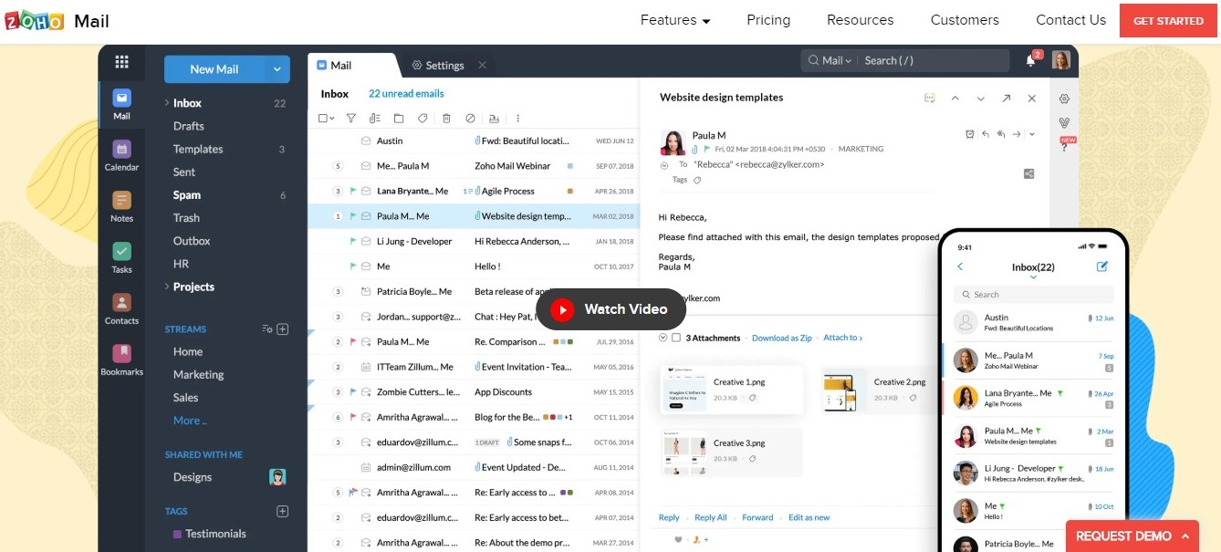
Task: Open the apps grid launcher icon
Action: 121,62
